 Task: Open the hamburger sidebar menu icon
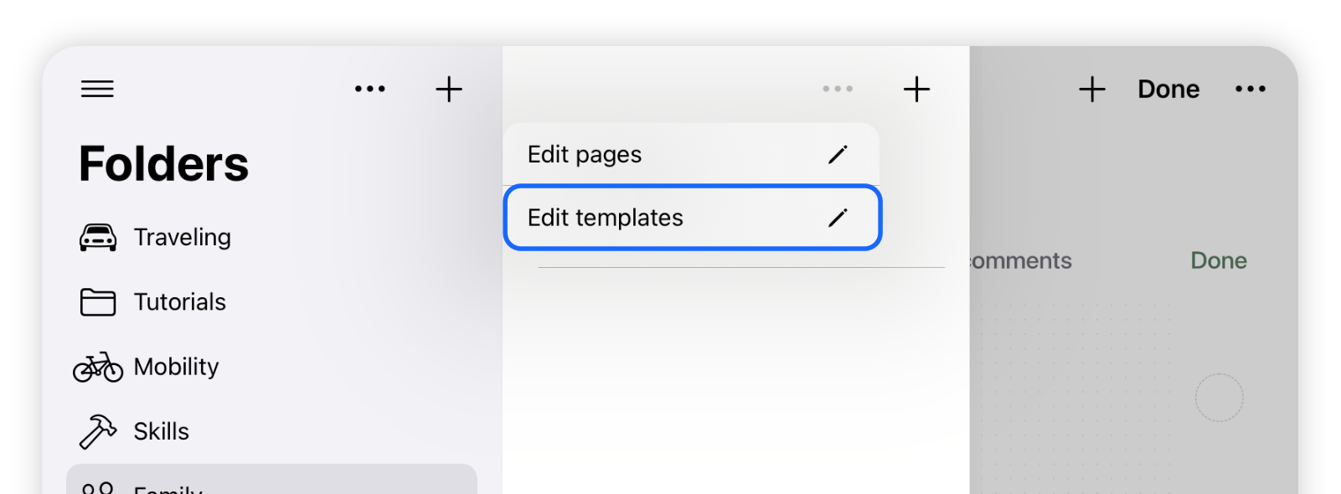(x=97, y=89)
